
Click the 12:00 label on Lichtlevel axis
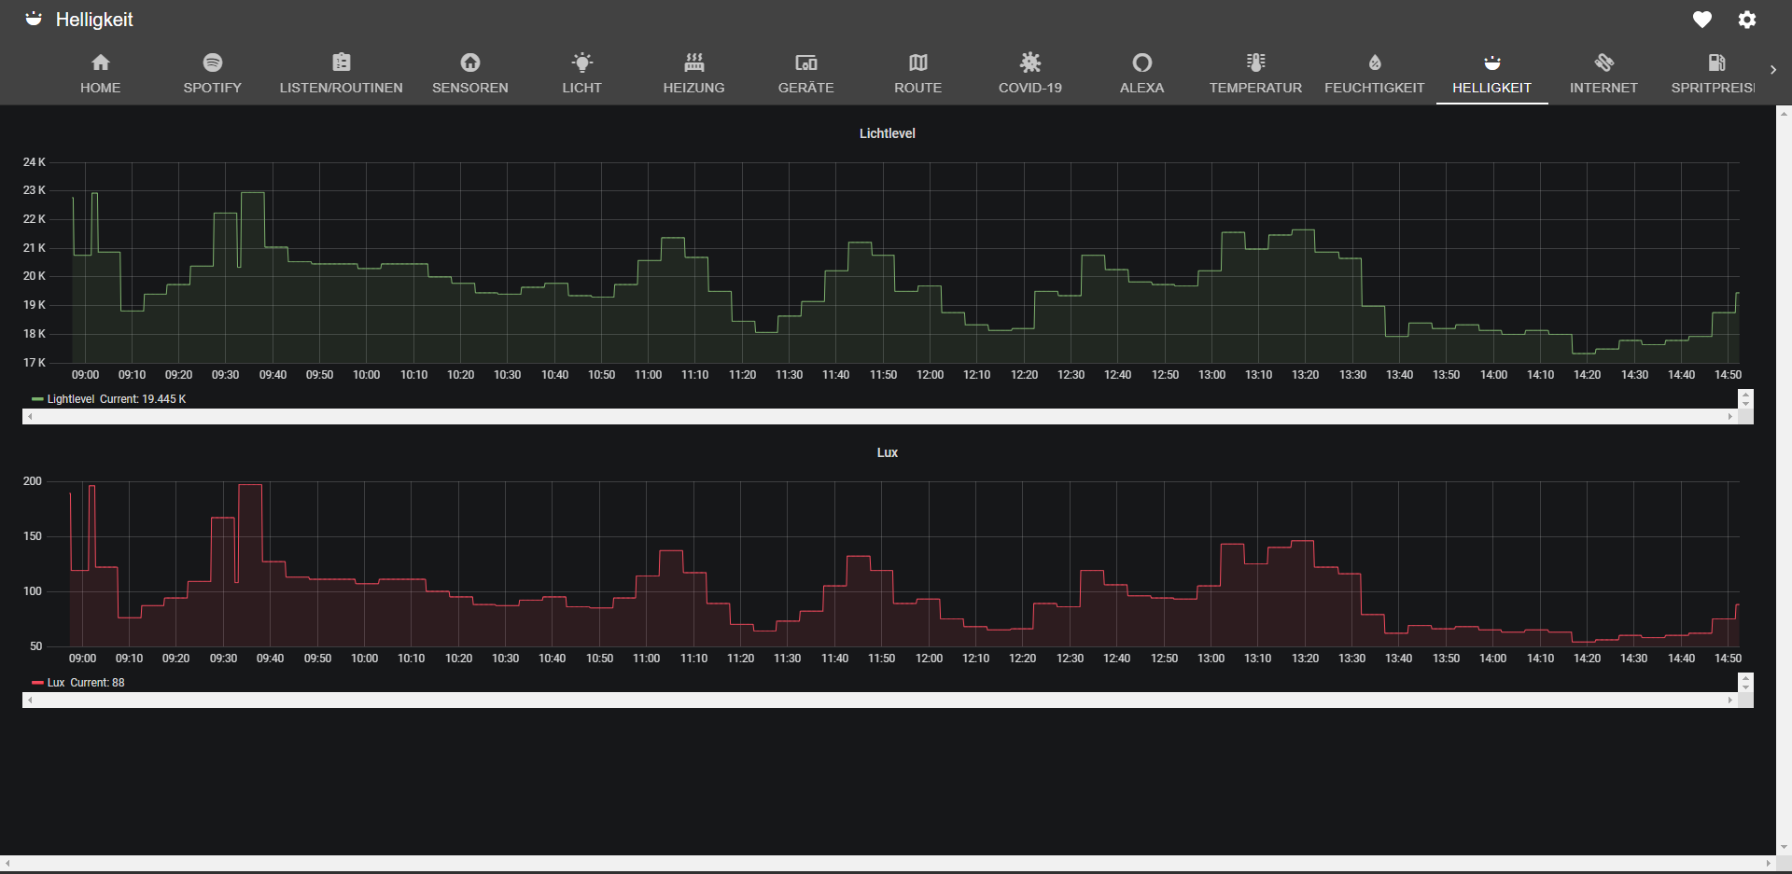tap(930, 375)
